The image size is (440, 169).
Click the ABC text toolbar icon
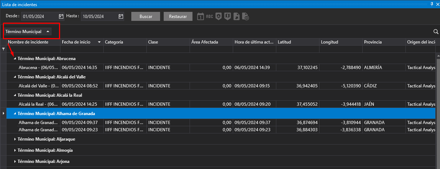coord(209,17)
